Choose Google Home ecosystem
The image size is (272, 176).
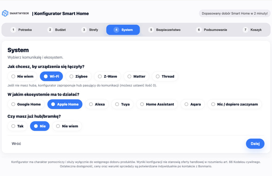[26, 104]
